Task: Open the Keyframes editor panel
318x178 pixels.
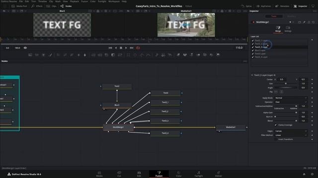Action: tap(263, 6)
